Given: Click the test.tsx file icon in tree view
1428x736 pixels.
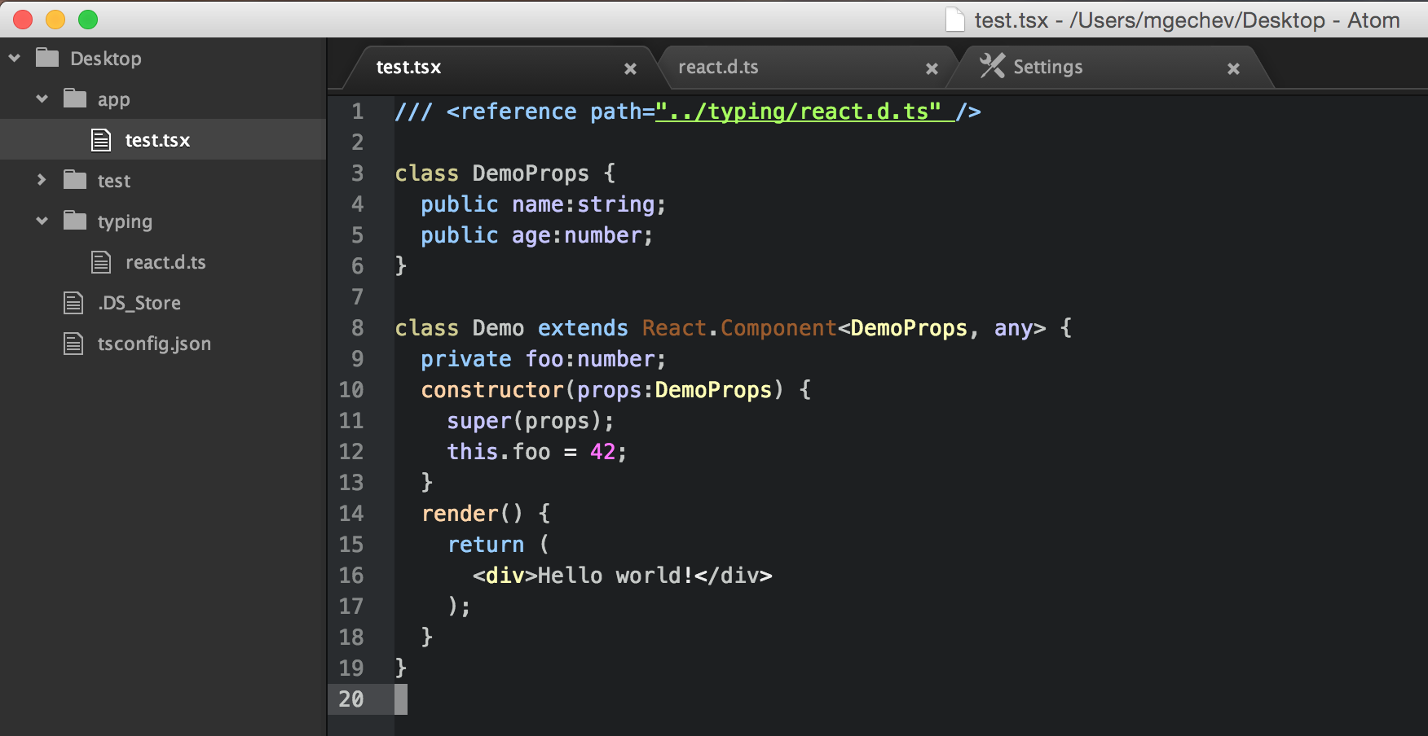Looking at the screenshot, I should click(101, 139).
